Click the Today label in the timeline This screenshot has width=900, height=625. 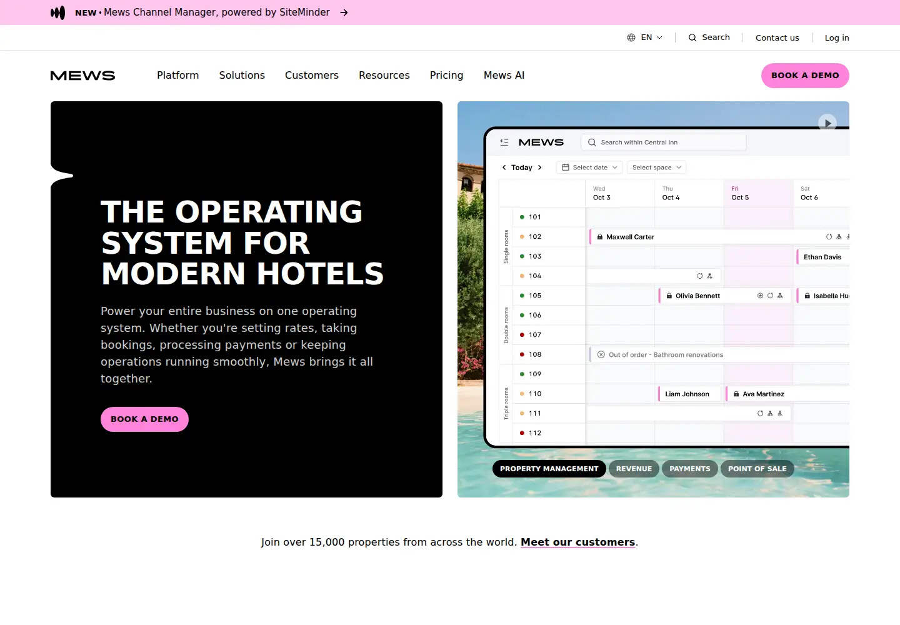click(522, 167)
